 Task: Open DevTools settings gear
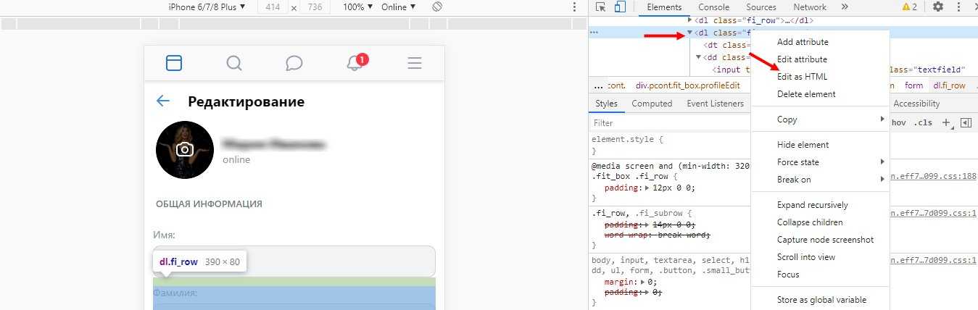(938, 7)
